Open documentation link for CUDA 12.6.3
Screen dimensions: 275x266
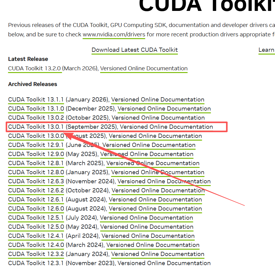pyautogui.click(x=164, y=181)
